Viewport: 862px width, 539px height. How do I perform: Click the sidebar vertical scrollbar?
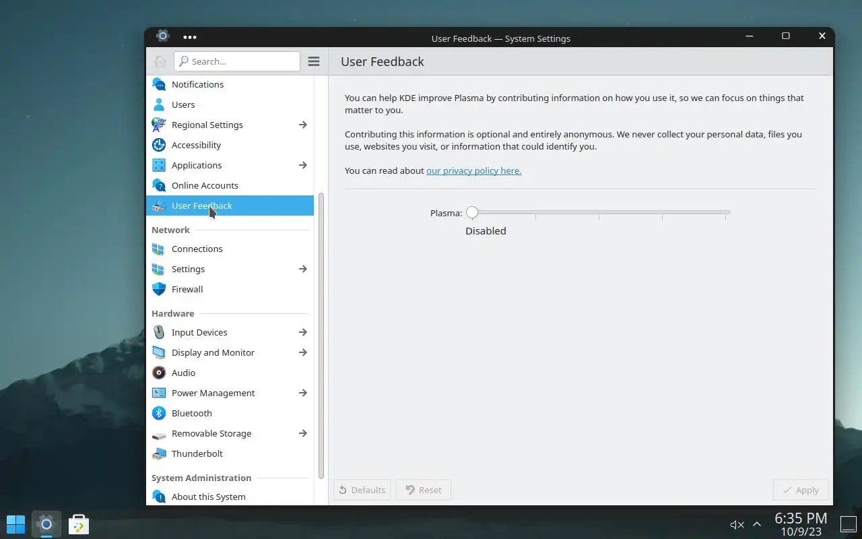click(321, 336)
